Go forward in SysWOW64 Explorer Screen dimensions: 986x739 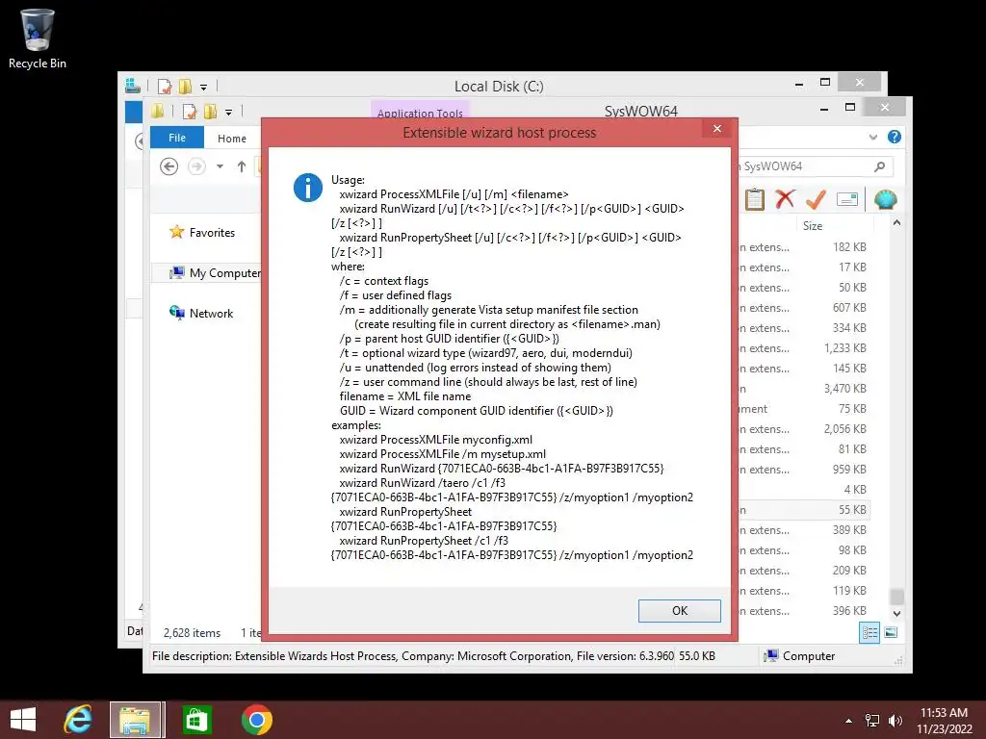[x=196, y=166]
